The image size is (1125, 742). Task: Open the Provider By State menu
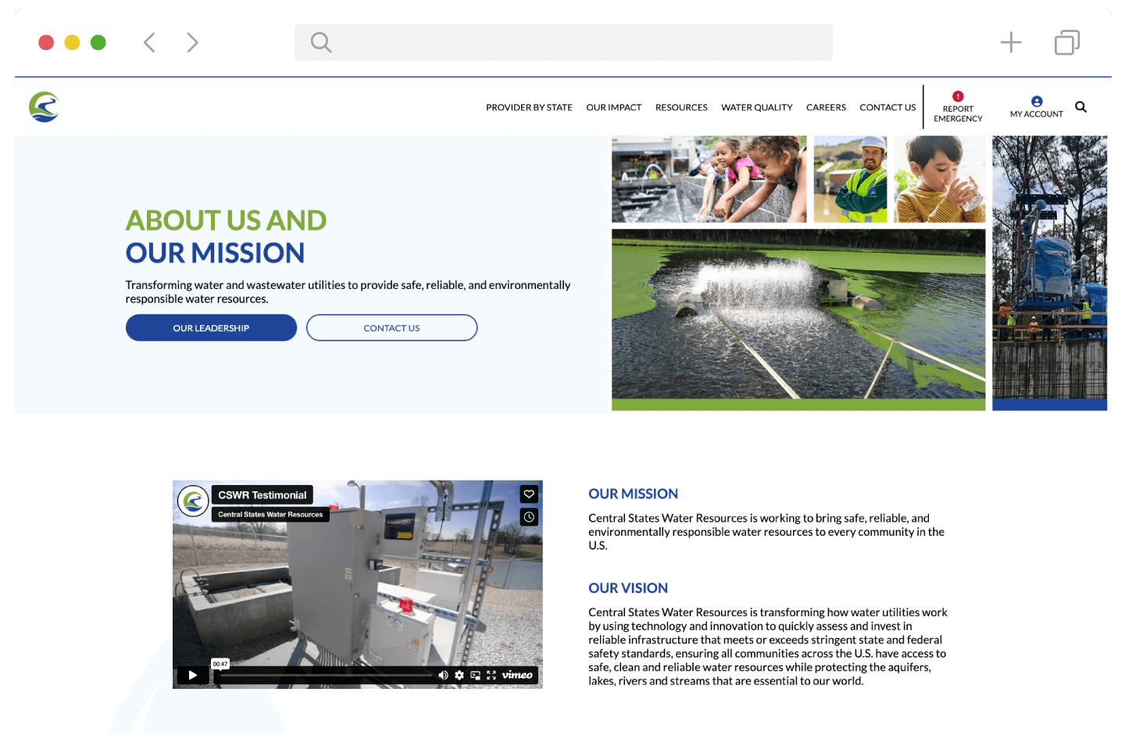[529, 108]
